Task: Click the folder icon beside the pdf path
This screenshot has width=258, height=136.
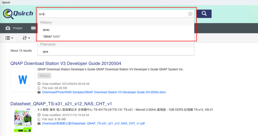Action: click(39, 123)
